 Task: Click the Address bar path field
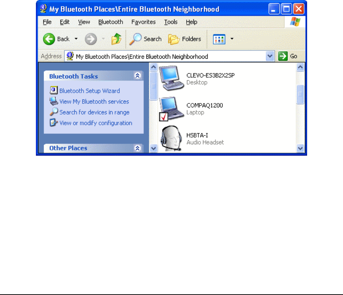point(169,56)
